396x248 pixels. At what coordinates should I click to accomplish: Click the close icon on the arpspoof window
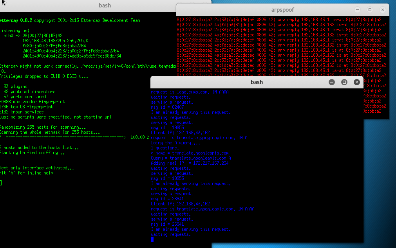382,9
